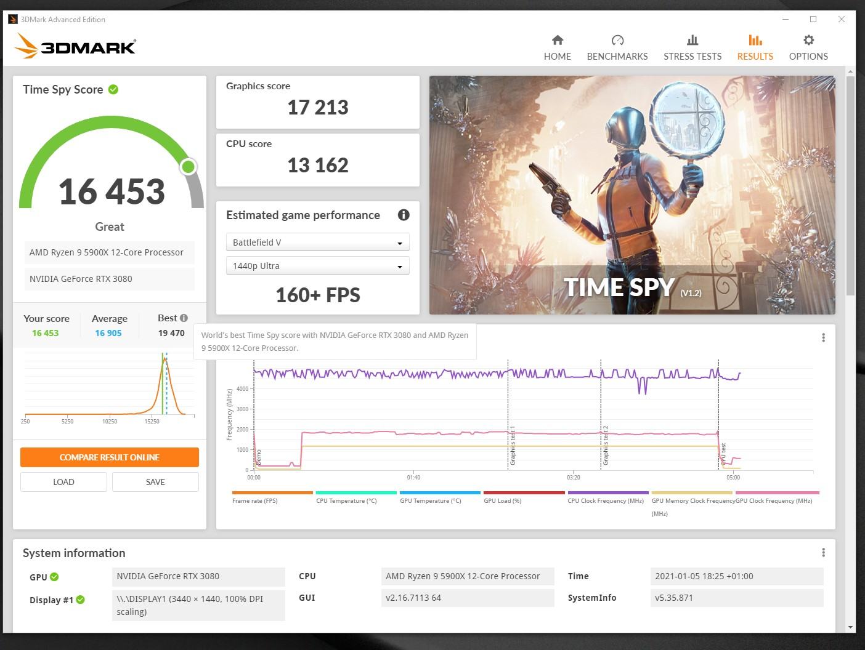
Task: Click the Demo marker line in the chart
Action: (254, 415)
